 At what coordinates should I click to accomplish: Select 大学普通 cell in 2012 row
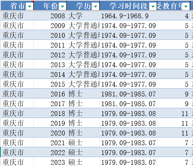pos(83,55)
